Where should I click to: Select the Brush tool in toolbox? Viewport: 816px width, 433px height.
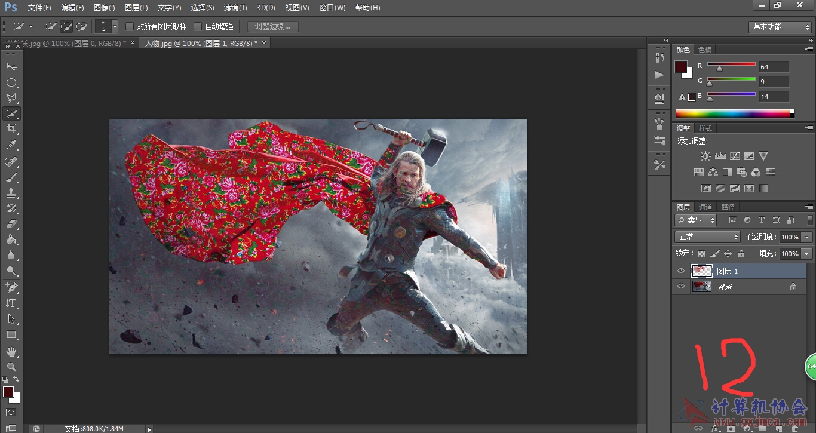point(11,178)
